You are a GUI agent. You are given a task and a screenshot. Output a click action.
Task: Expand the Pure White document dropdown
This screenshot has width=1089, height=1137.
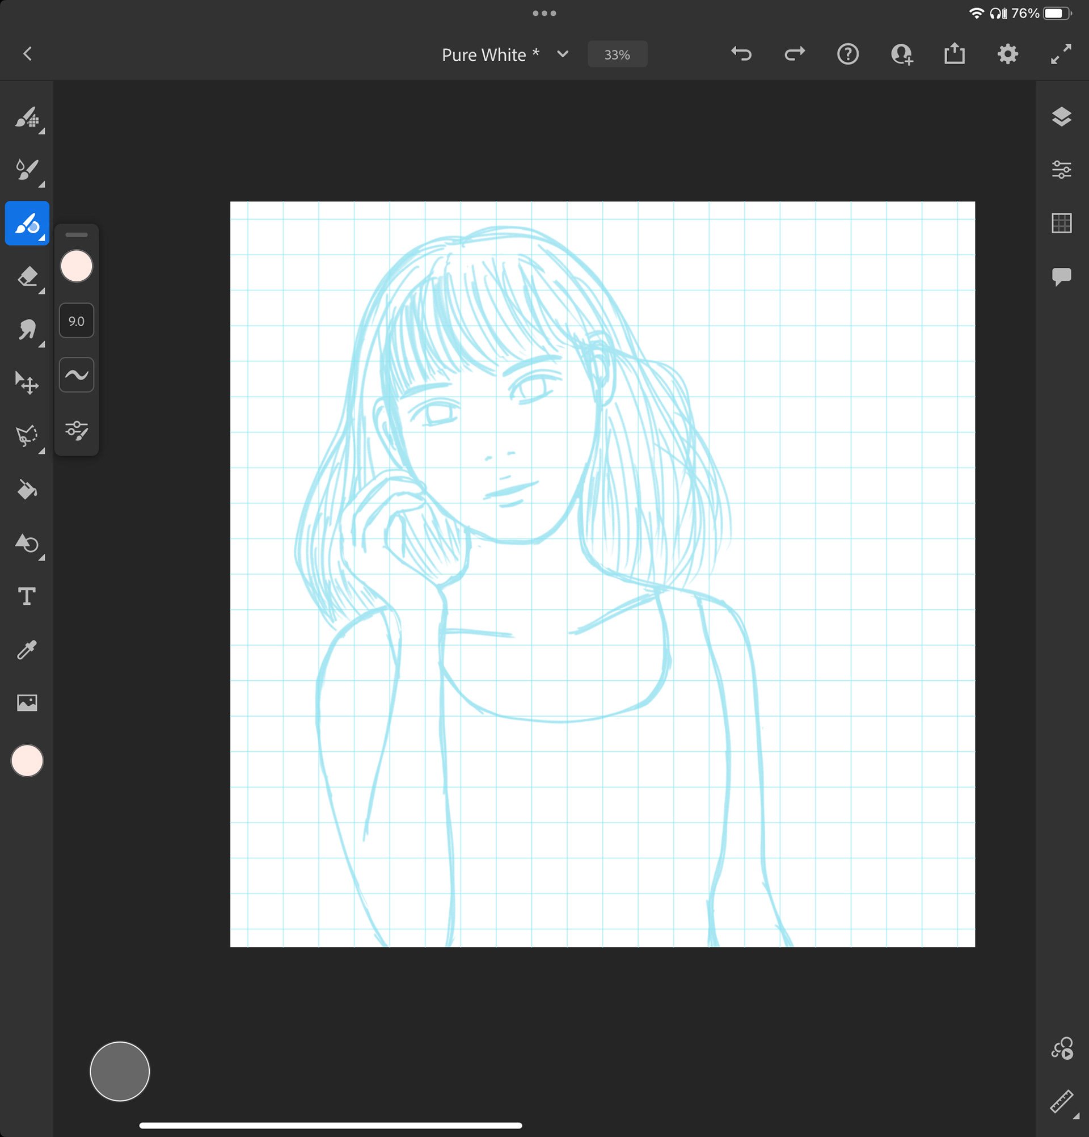point(562,54)
